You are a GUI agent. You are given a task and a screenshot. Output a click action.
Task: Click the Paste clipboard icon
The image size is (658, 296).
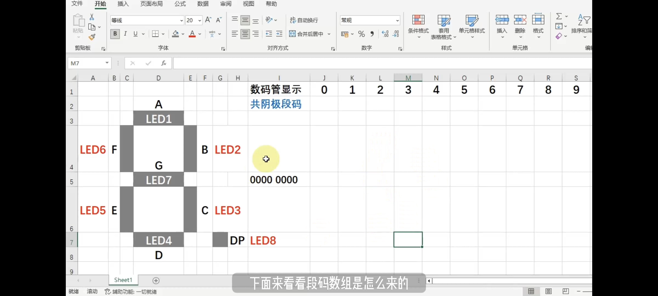tap(78, 21)
